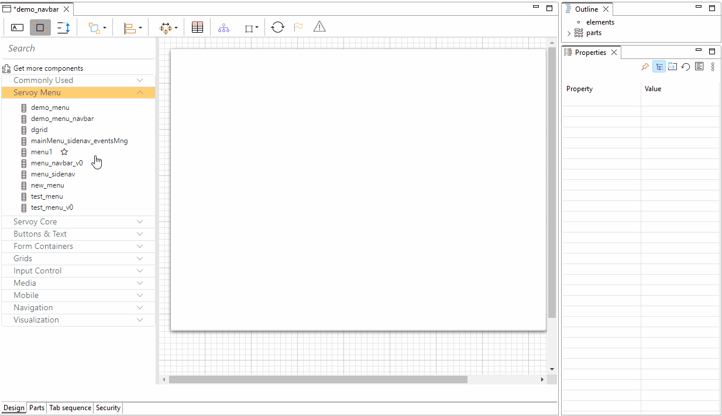This screenshot has height=416, width=722.
Task: Select demo_menu in the palette
Action: point(50,108)
